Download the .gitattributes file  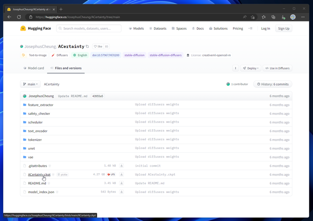[x=121, y=165]
